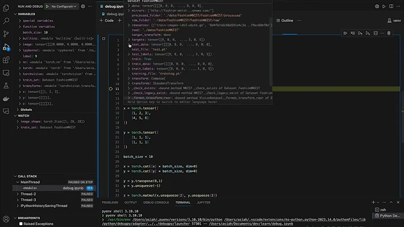Expand the Globals scope
The width and height of the screenshot is (404, 227).
[x=17, y=110]
